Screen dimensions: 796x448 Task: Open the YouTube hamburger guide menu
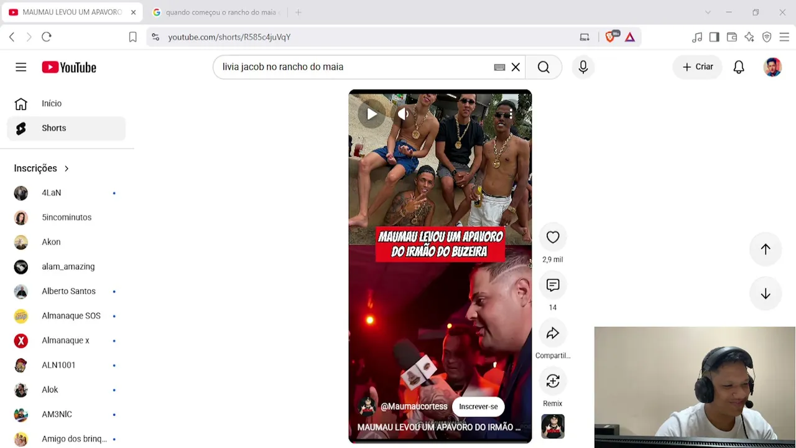21,67
